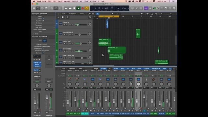Collapse the Region inspector disclosure triangle
The height and width of the screenshot is (117, 208).
(33, 14)
